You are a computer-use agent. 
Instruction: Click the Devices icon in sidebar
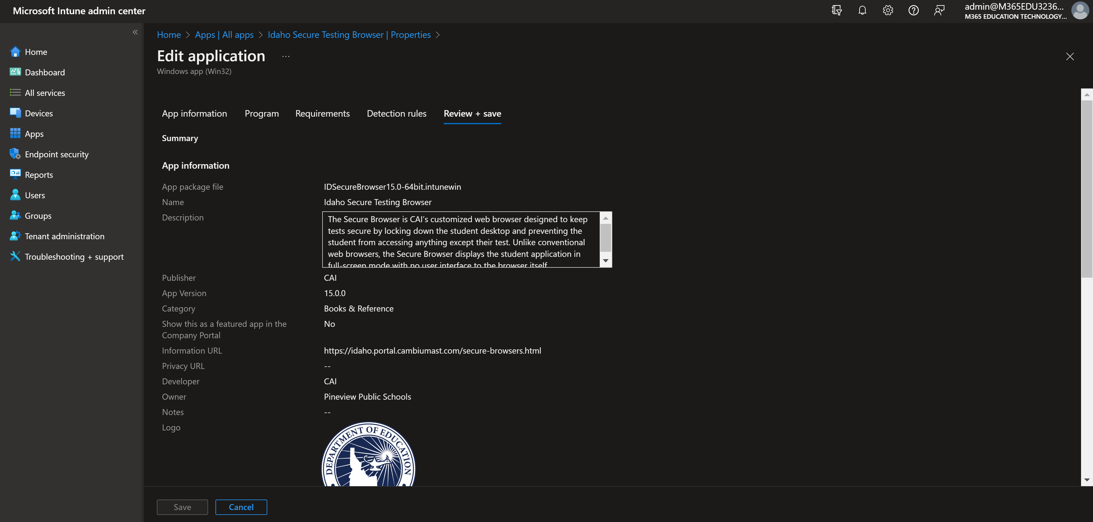[x=15, y=113]
